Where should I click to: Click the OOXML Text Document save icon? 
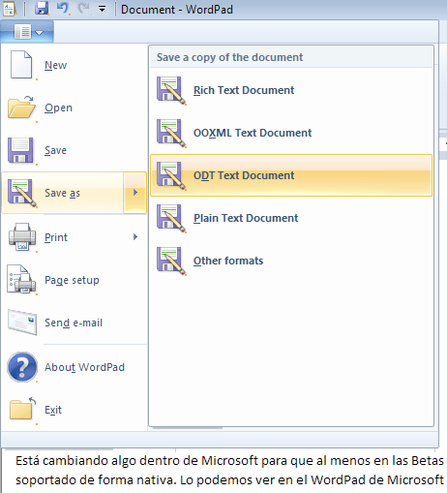click(171, 133)
